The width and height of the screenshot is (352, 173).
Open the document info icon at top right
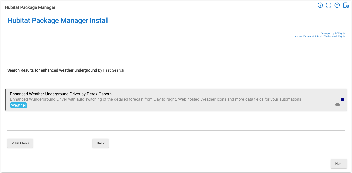click(x=346, y=5)
